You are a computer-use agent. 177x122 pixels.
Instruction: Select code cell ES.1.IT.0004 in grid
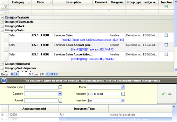(42, 35)
